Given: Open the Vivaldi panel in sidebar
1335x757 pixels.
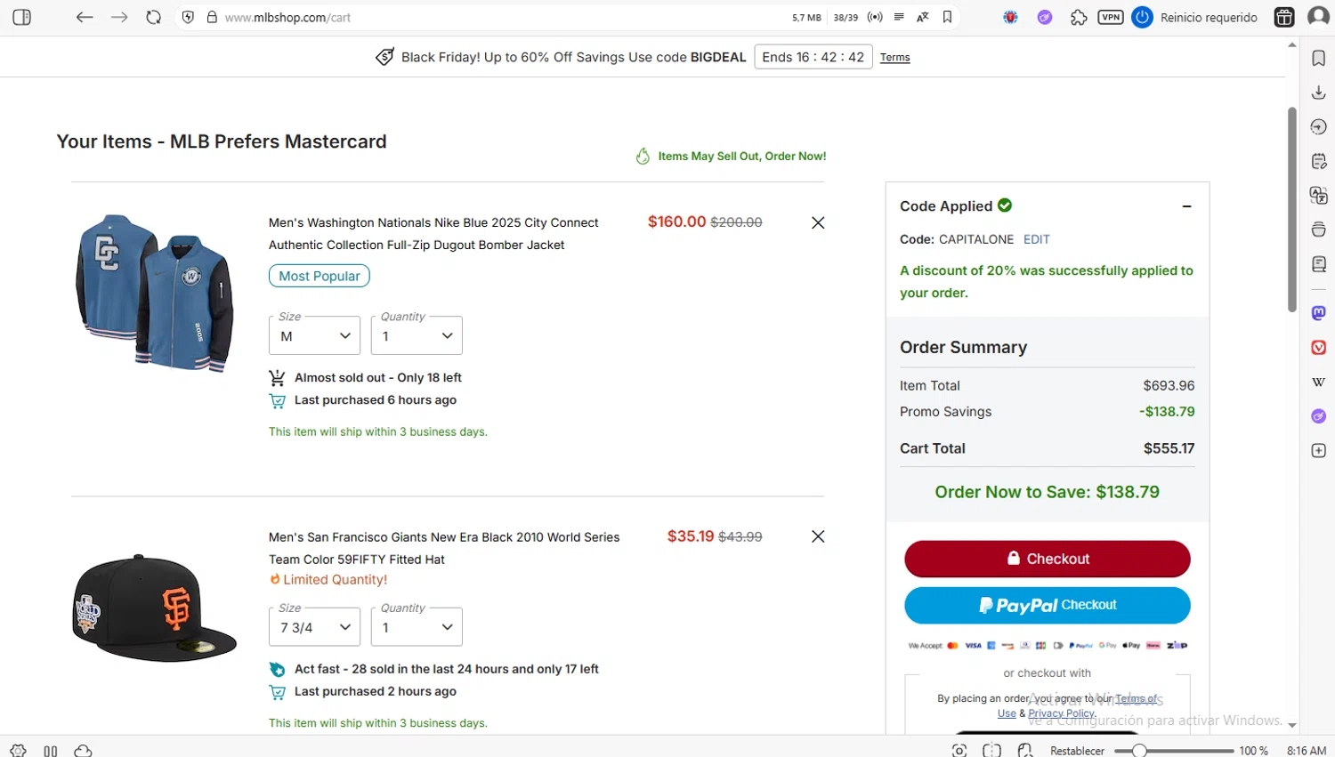Looking at the screenshot, I should click(1319, 348).
